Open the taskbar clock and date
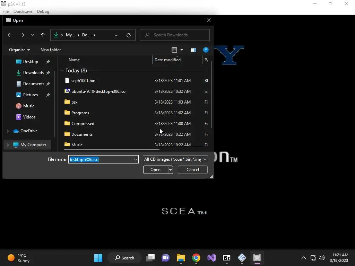 [x=339, y=258]
